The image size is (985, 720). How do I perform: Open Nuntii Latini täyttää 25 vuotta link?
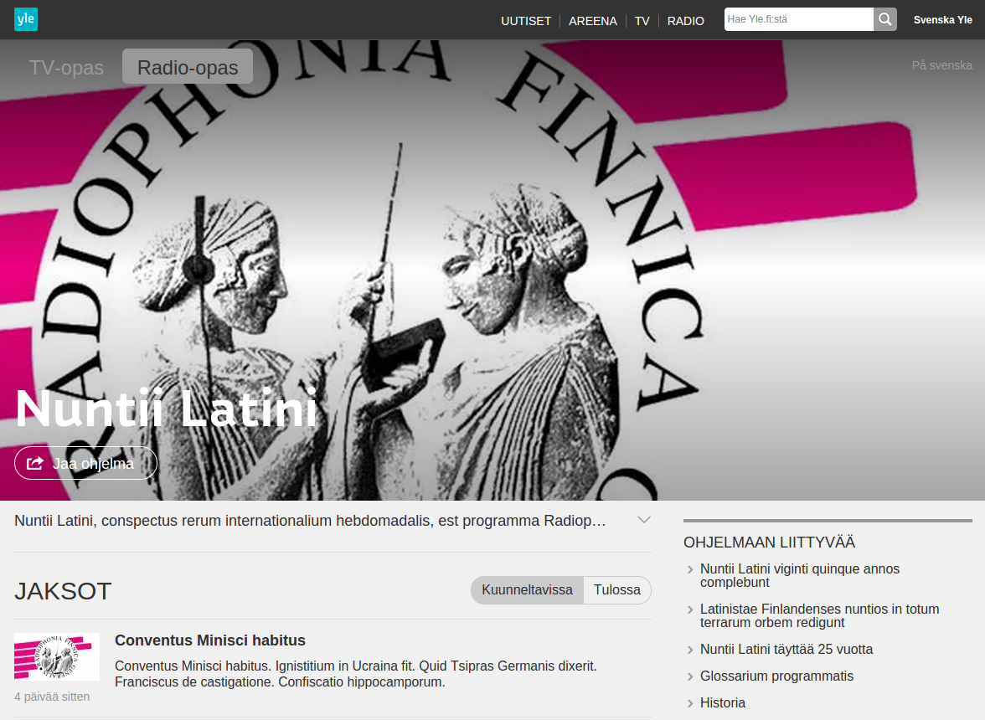786,649
